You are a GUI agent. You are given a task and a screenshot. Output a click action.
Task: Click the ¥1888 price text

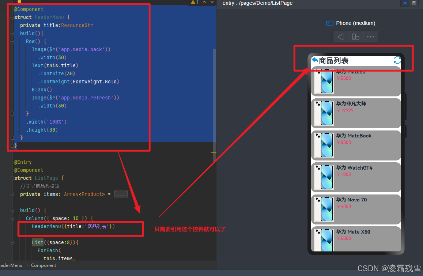point(344,175)
